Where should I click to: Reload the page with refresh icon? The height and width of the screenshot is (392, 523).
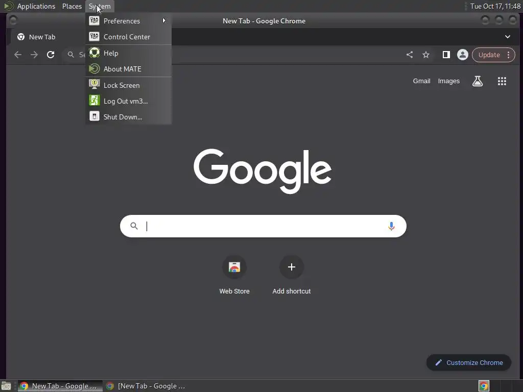(51, 55)
